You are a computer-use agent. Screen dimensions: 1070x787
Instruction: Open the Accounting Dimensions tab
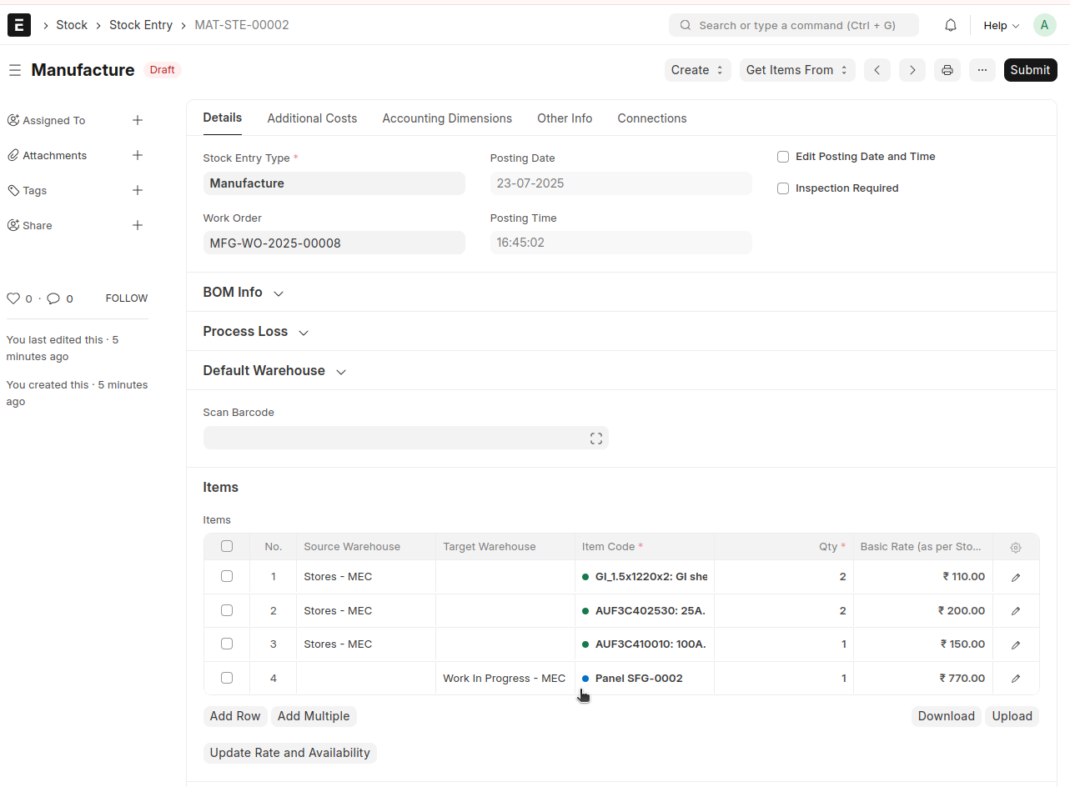(x=447, y=118)
